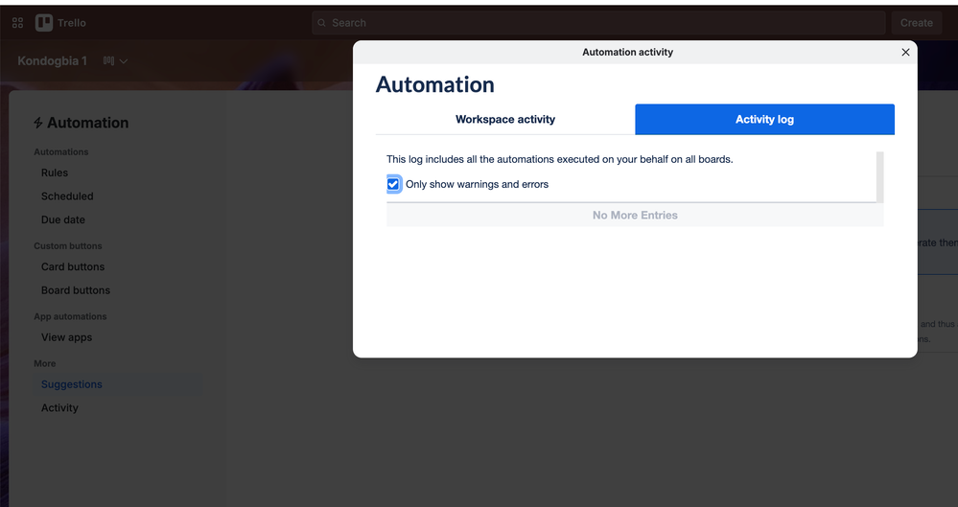Click the No More Entries row
This screenshot has width=958, height=507.
tap(635, 215)
